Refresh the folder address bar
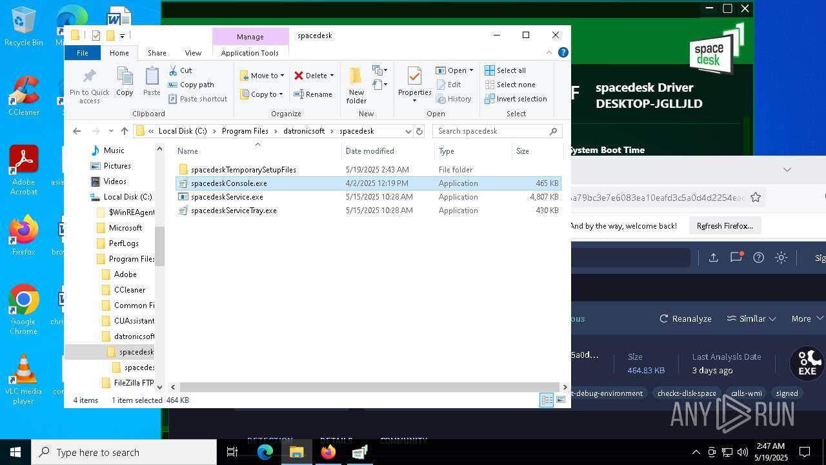The width and height of the screenshot is (826, 465). click(419, 131)
